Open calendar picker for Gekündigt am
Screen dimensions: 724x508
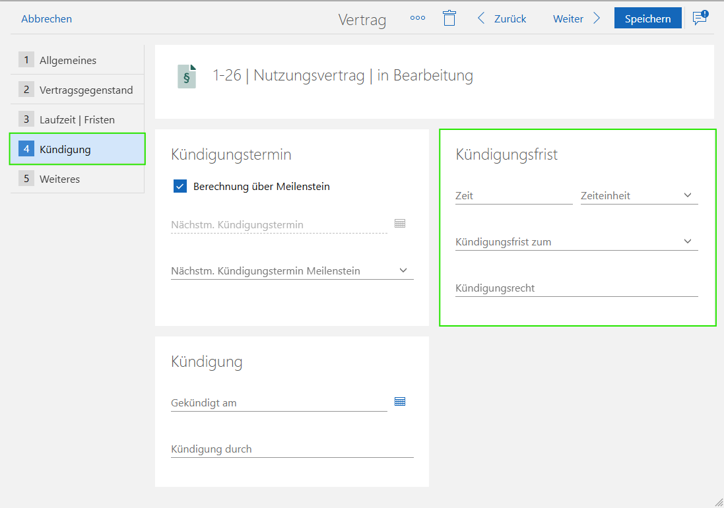400,401
